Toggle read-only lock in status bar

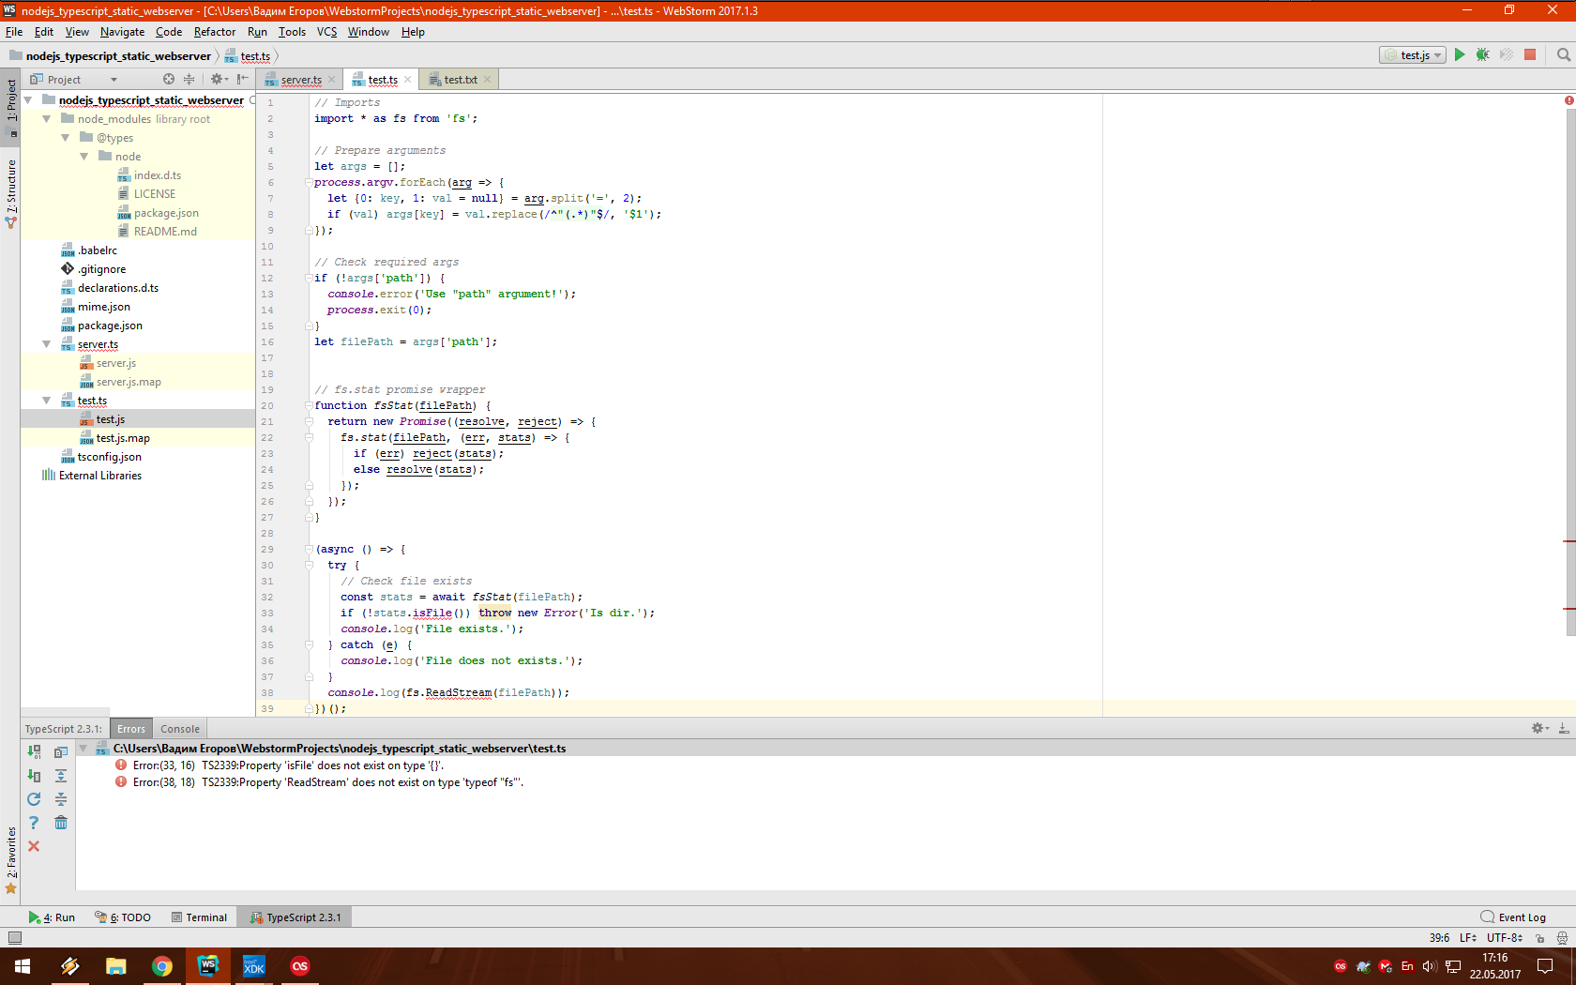(x=1540, y=937)
